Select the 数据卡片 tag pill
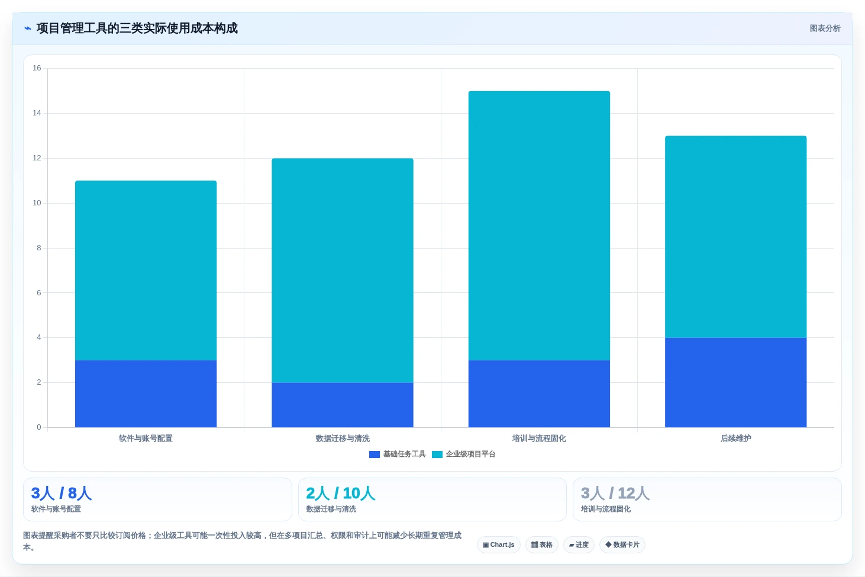865x577 pixels. (x=622, y=544)
